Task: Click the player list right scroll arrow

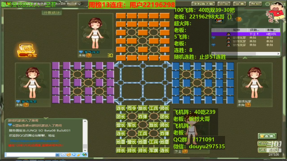Action: (278, 54)
